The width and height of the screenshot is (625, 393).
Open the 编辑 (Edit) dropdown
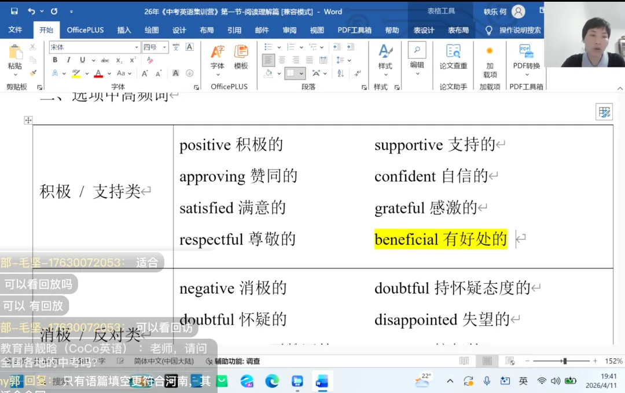tap(417, 65)
